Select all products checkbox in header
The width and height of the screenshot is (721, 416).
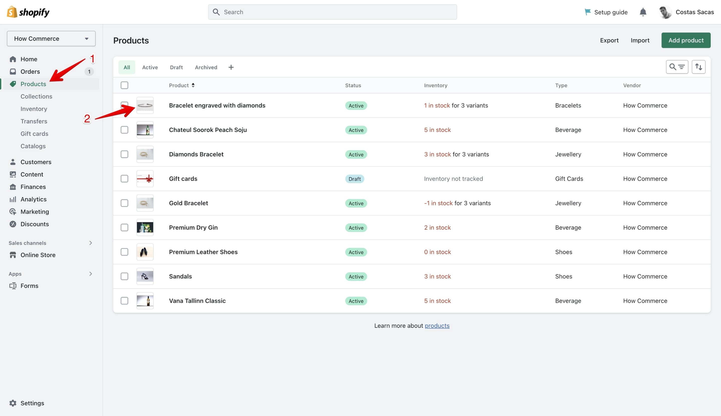tap(124, 85)
